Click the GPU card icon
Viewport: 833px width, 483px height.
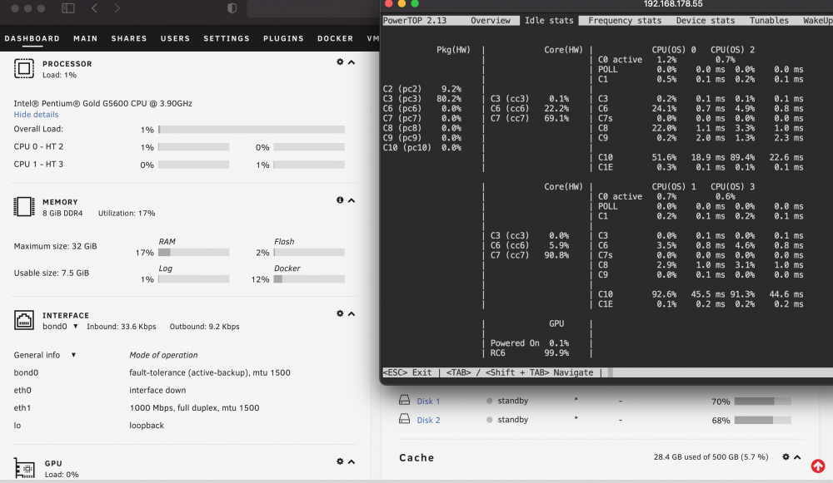[x=24, y=469]
